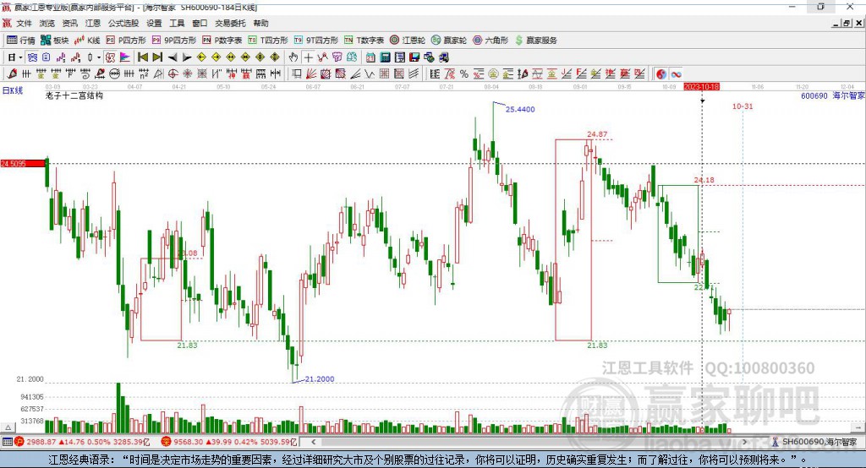Jump to first bar with green skip-back icon
This screenshot has width=866, height=468.
[143, 57]
